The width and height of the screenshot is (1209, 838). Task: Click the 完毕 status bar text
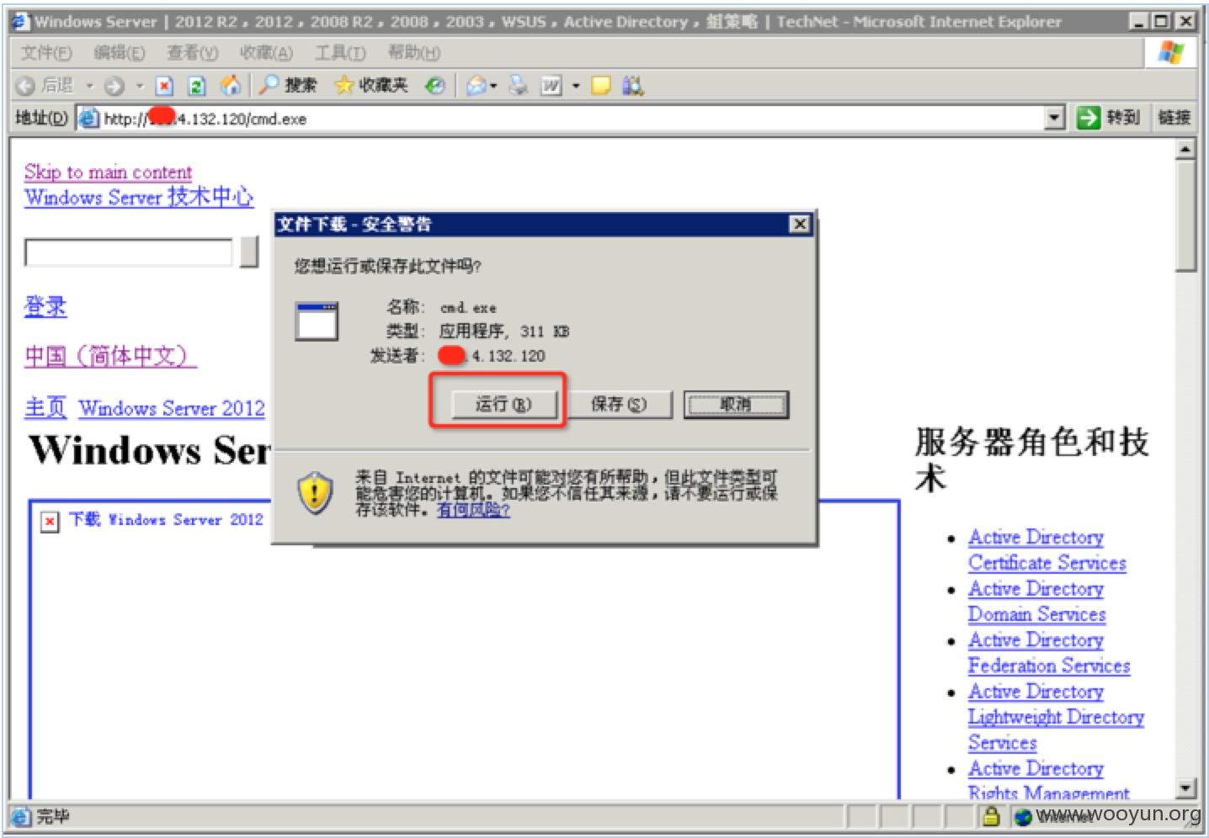(x=53, y=816)
